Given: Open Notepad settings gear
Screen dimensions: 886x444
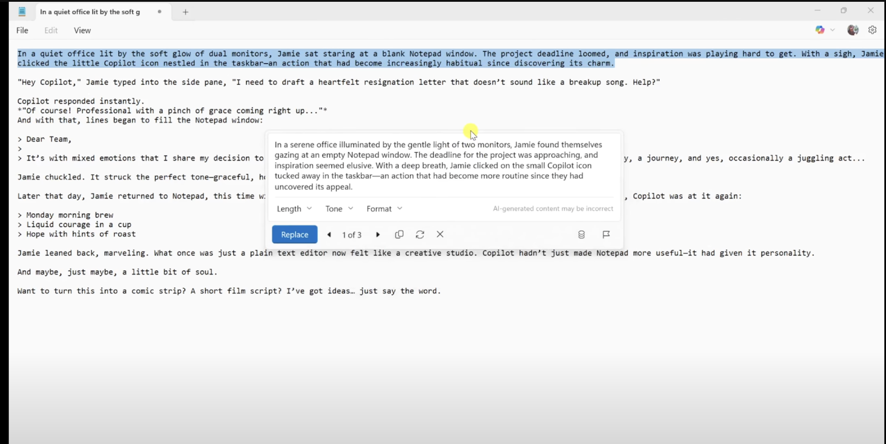Looking at the screenshot, I should click(x=873, y=30).
